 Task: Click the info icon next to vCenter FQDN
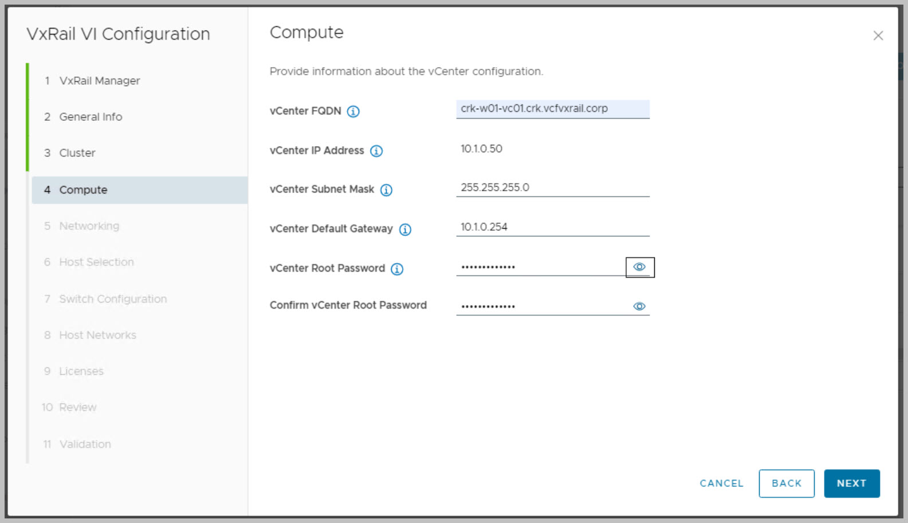[353, 112]
